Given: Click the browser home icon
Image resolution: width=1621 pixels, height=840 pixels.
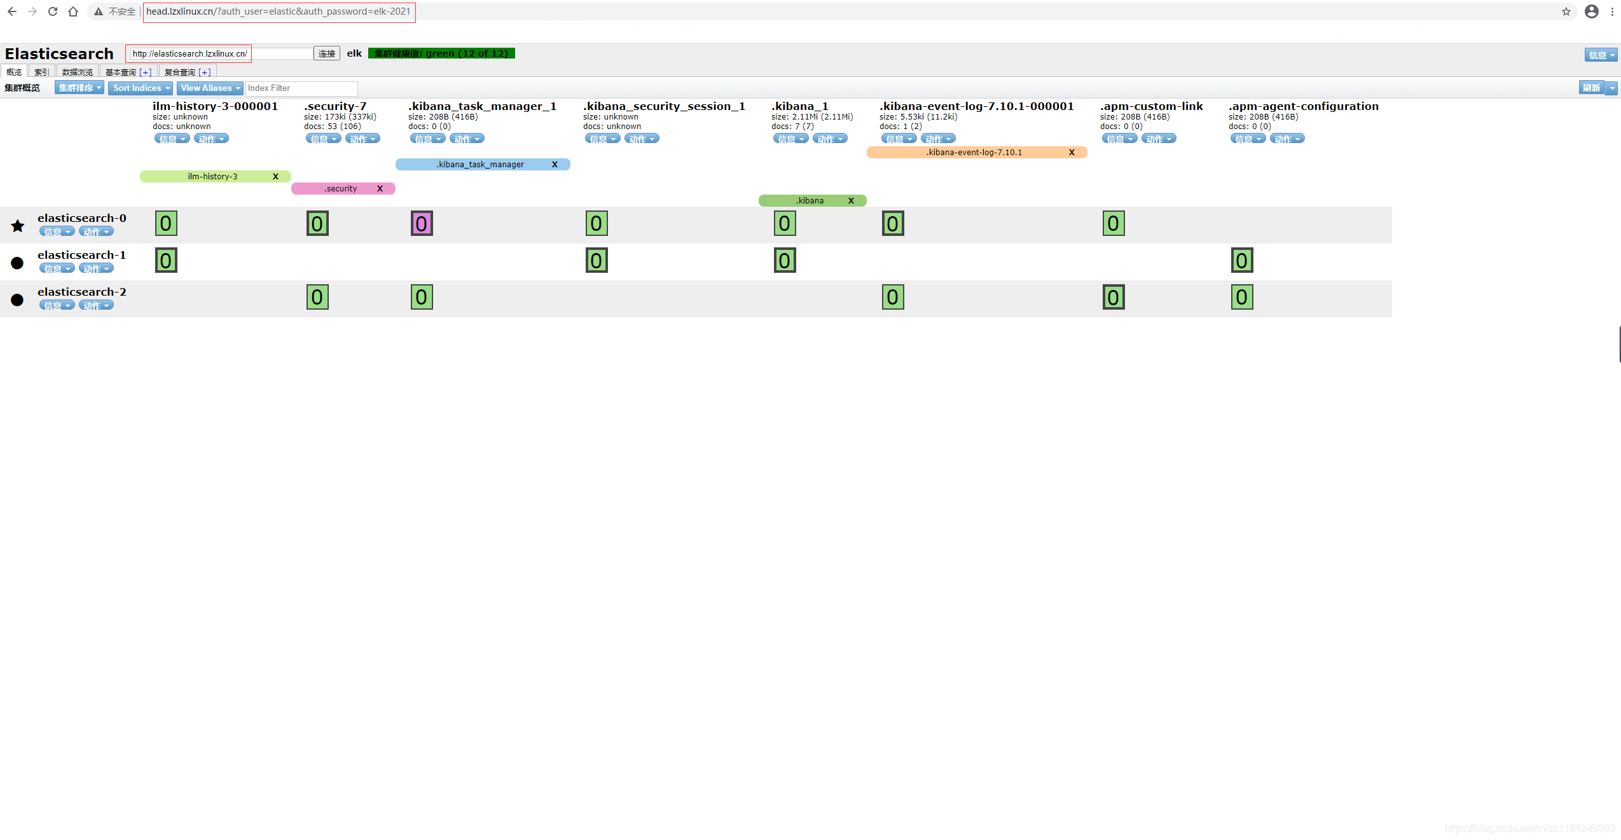Looking at the screenshot, I should click(x=73, y=11).
